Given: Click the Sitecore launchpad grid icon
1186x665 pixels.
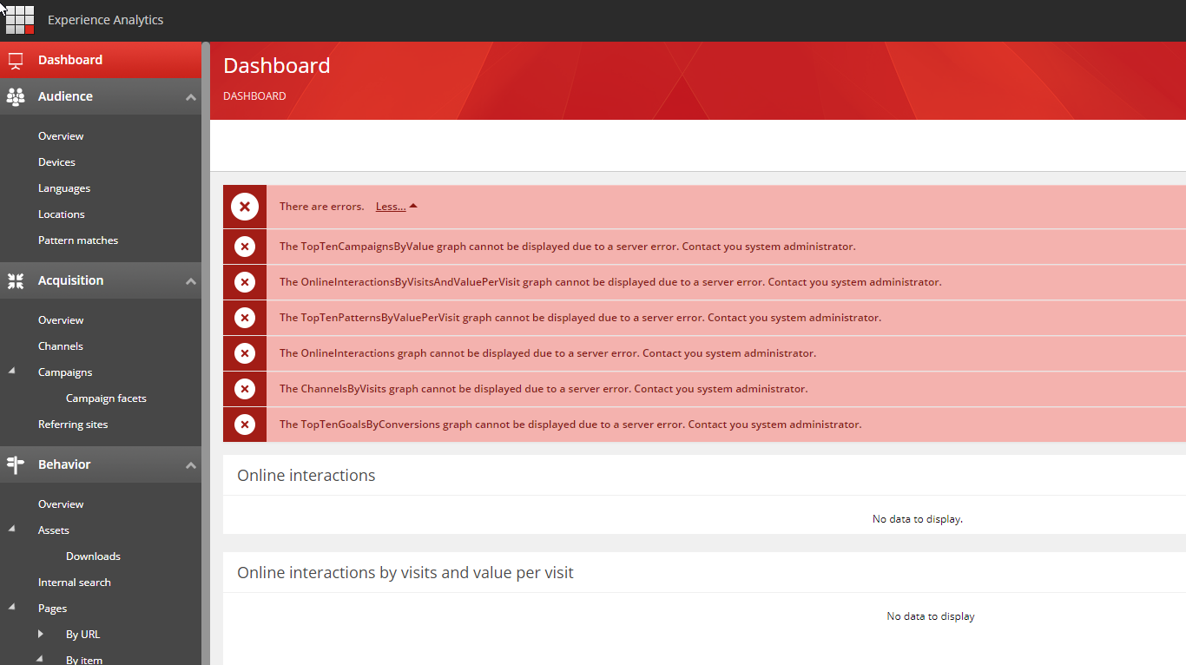Looking at the screenshot, I should click(x=19, y=19).
